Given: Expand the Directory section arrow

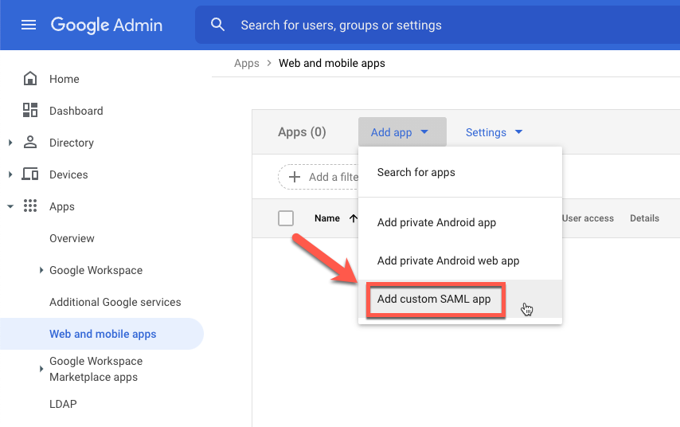Looking at the screenshot, I should pyautogui.click(x=10, y=143).
